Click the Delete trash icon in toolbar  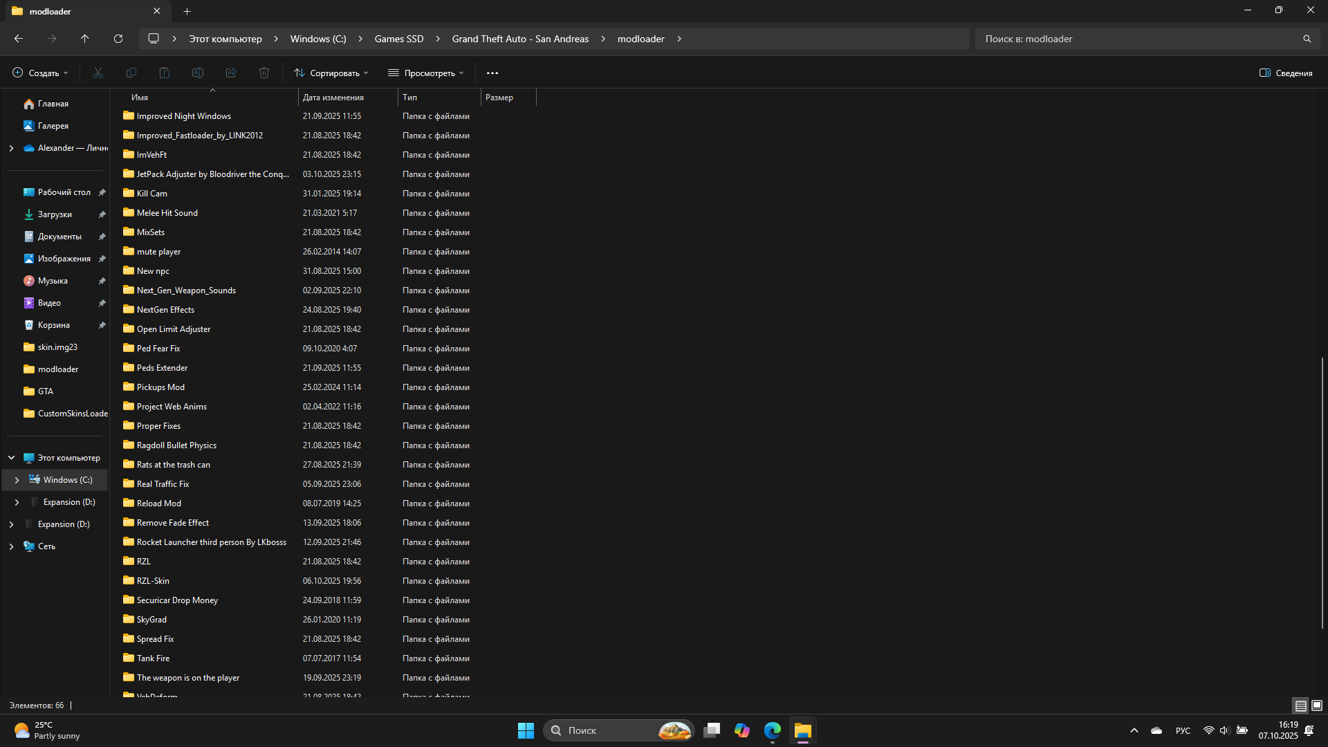click(x=264, y=73)
